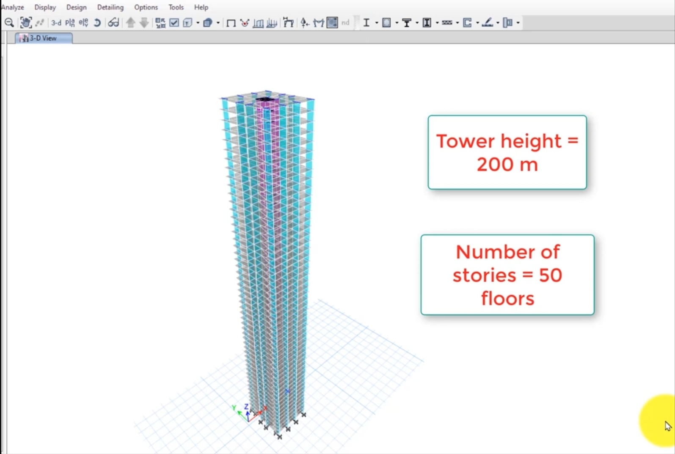Click the Move Up in List arrow
The image size is (675, 454).
[x=131, y=23]
